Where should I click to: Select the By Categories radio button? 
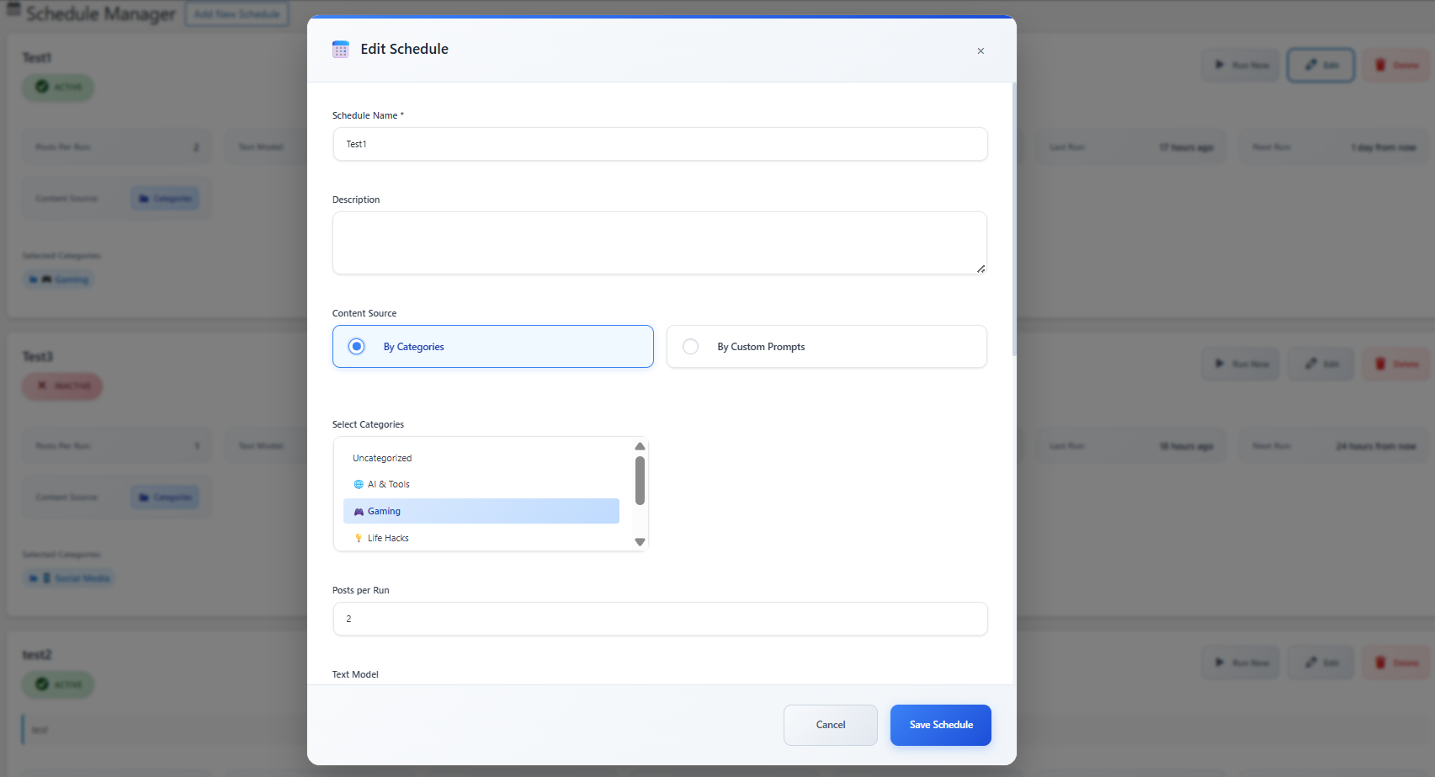357,347
